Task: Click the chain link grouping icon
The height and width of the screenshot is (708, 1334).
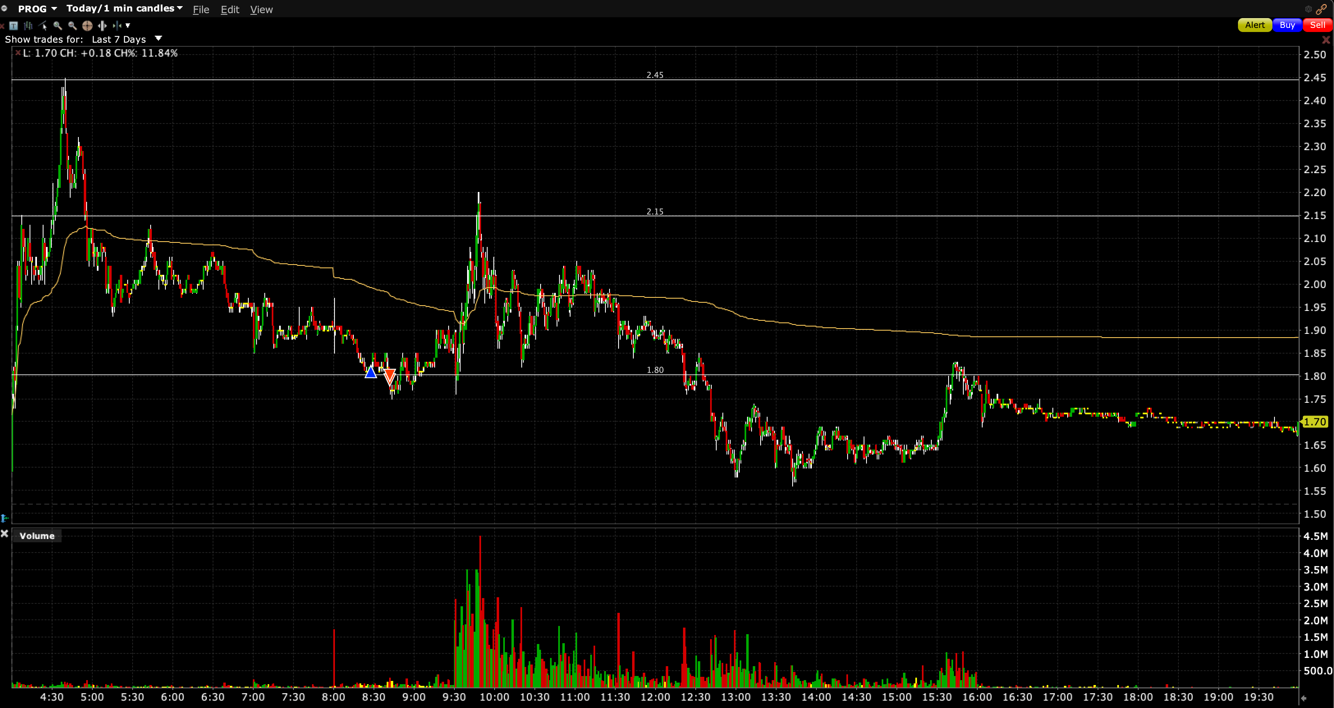Action: point(1321,9)
